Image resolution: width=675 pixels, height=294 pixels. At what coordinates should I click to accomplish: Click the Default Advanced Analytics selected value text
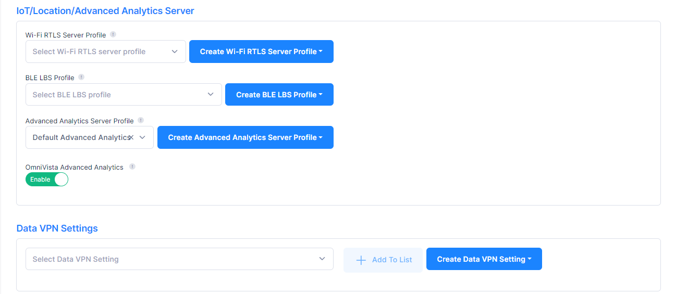[x=80, y=137]
